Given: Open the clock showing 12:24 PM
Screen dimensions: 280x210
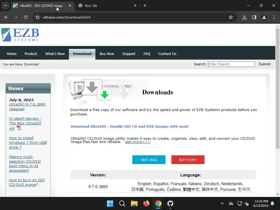Looking at the screenshot, I should pos(261,203).
